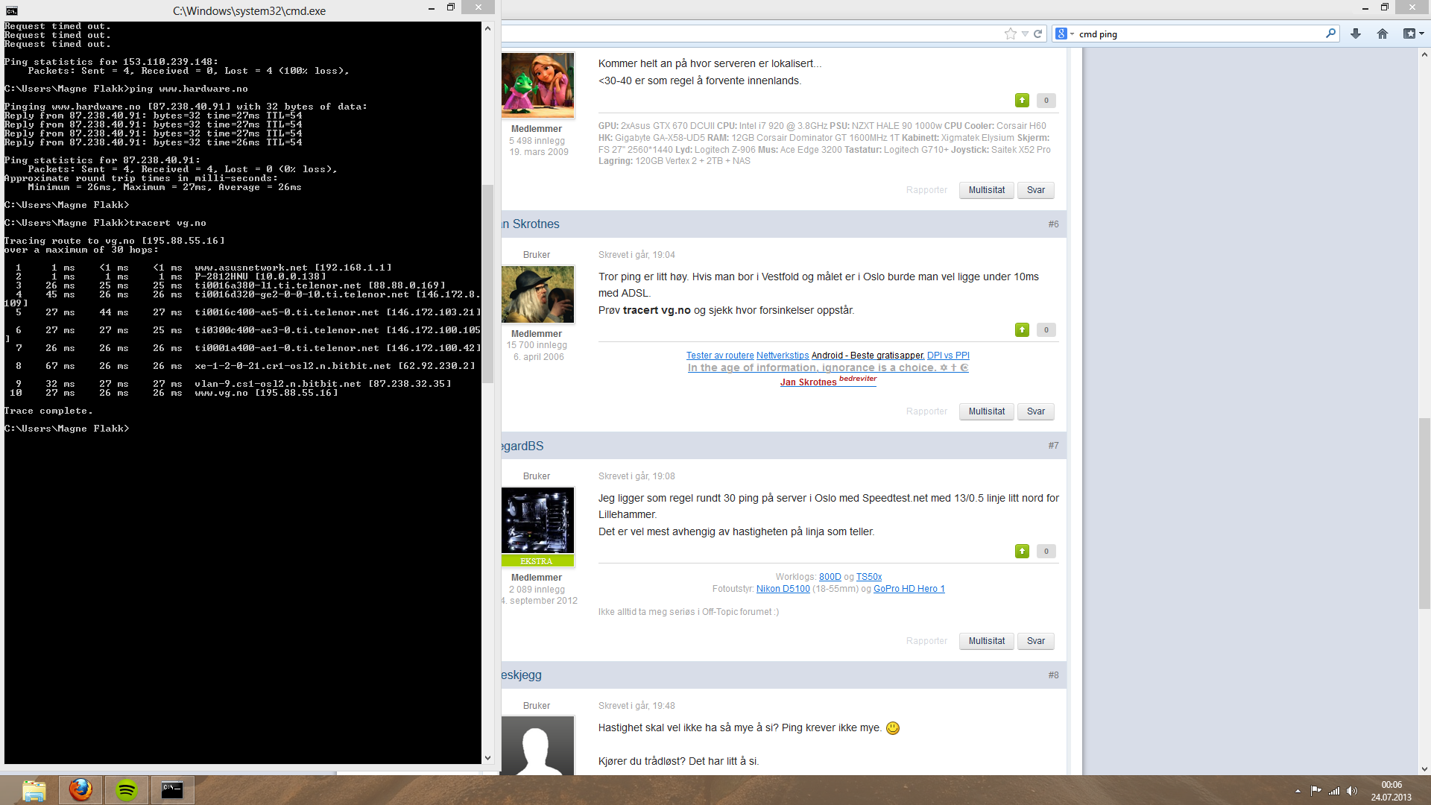Click 'Skrevet i går, 19:48' timestamp
The image size is (1431, 805).
[636, 706]
